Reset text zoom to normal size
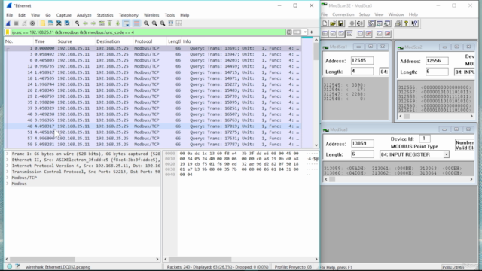Viewport: 482px width, 271px height. (163, 23)
